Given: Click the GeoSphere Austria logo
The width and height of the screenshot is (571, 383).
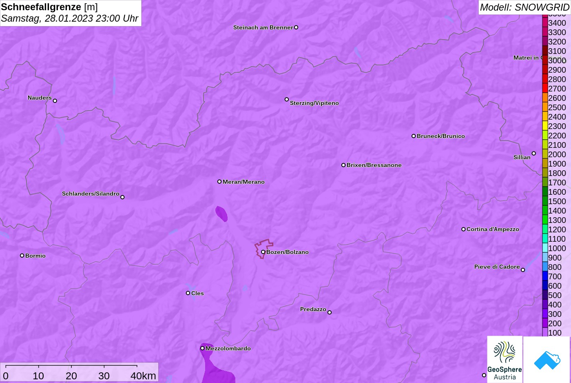Looking at the screenshot, I should pos(505,360).
